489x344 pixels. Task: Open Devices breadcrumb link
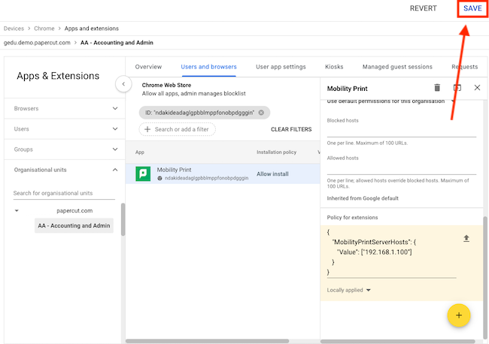click(14, 29)
